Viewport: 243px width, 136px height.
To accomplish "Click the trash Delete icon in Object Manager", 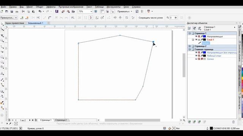I will tap(234, 122).
